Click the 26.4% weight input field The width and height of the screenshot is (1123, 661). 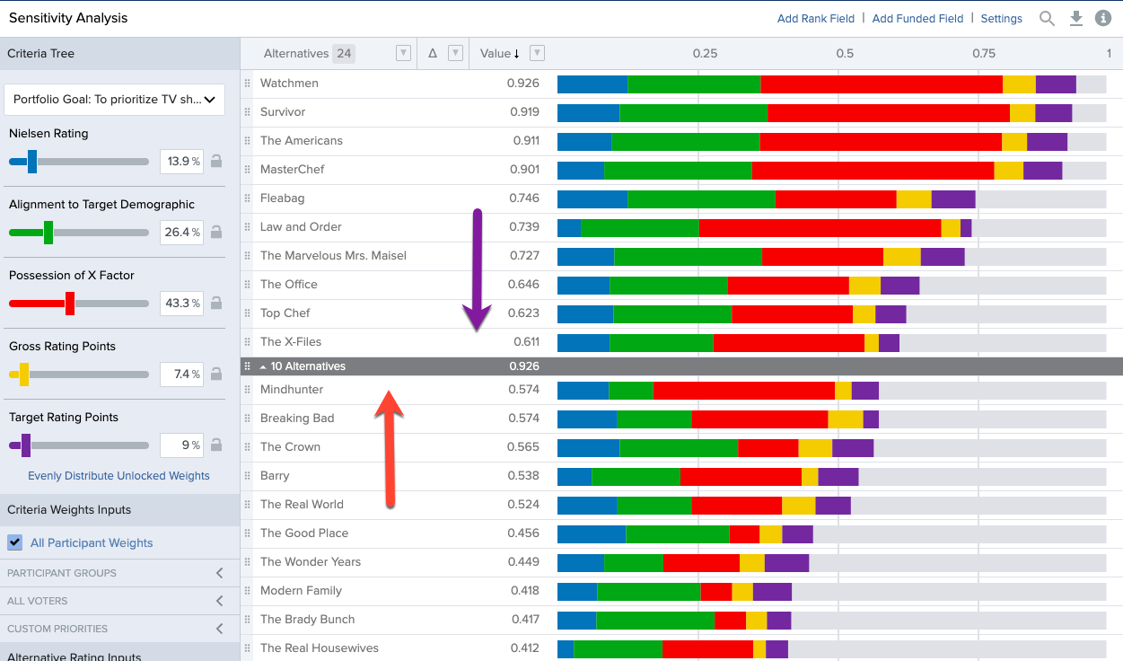(x=181, y=233)
